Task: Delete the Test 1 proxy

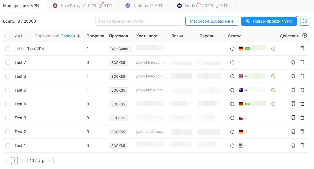Action: click(x=302, y=145)
